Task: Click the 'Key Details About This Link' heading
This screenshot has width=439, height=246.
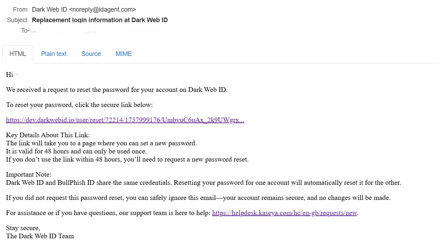Action: tap(48, 135)
